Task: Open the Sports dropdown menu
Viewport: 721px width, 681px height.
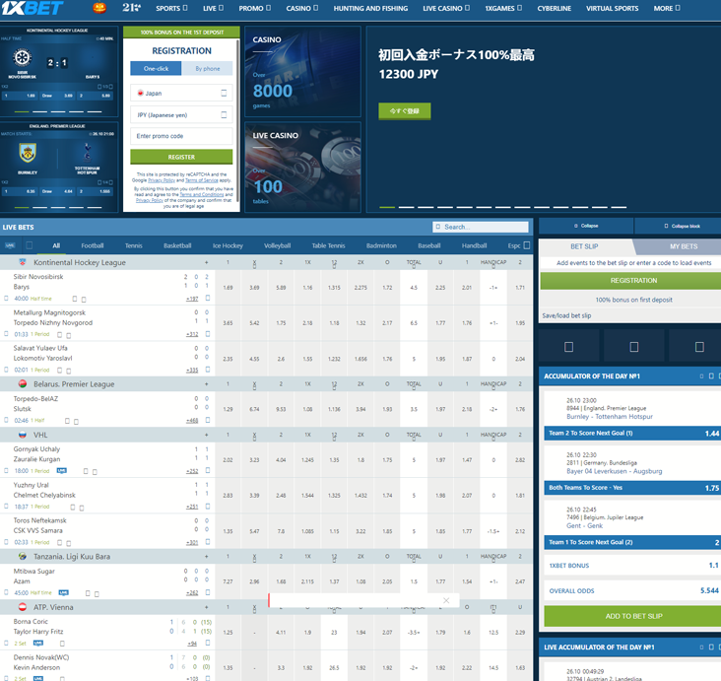Action: [171, 8]
